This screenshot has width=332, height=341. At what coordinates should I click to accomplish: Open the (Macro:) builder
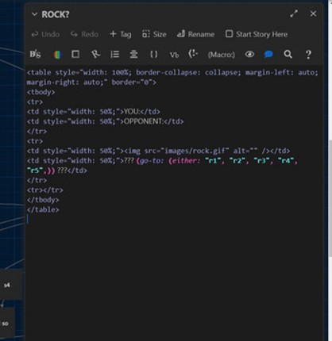(222, 55)
